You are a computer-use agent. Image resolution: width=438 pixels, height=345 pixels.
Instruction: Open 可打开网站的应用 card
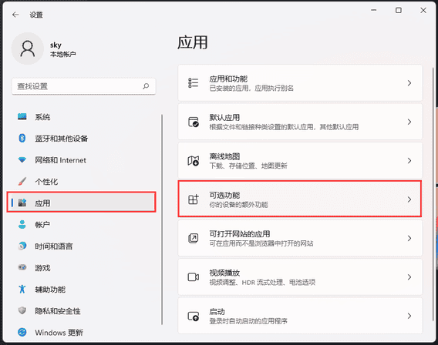300,238
